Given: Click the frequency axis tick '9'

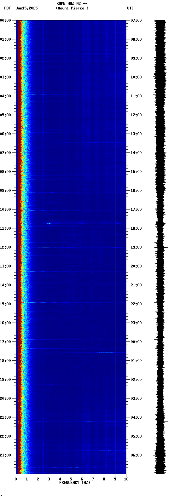Looking at the screenshot, I should click(115, 479).
